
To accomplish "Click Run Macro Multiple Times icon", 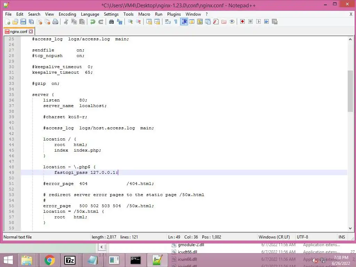I will coord(267,22).
